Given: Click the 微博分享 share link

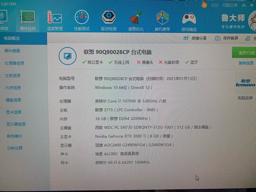Looking at the screenshot, I should point(199,38).
